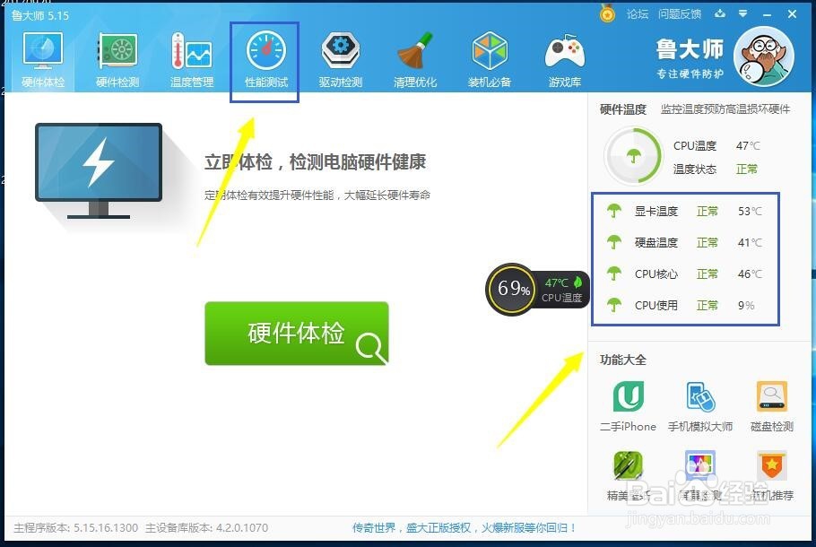This screenshot has width=816, height=547.
Task: Click the 硬盘温度 umbrella icon
Action: pos(614,242)
